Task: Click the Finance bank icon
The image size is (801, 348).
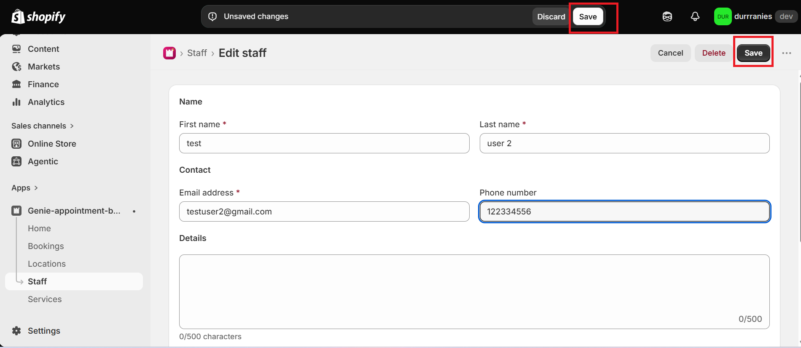Action: pyautogui.click(x=16, y=84)
